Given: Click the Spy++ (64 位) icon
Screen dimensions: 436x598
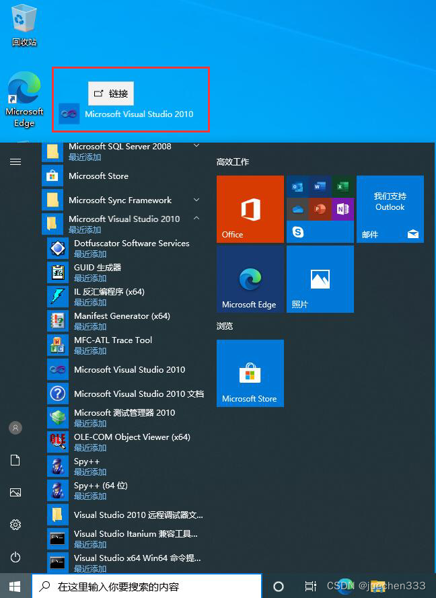Looking at the screenshot, I should (x=58, y=490).
